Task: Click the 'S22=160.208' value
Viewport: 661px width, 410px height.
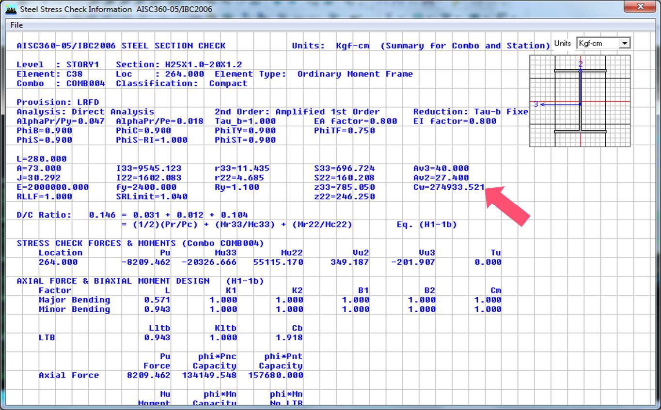Action: (x=345, y=178)
